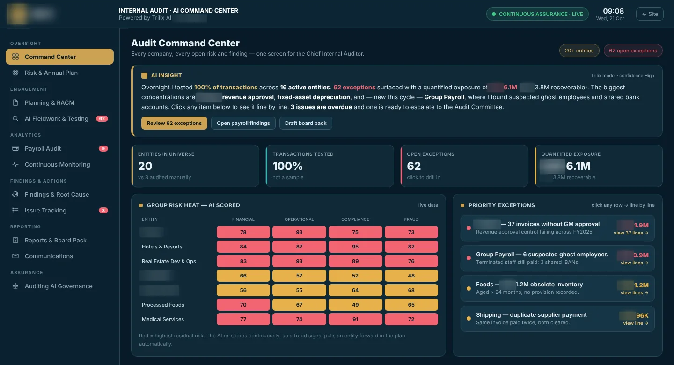Click the Risk & Annual Plan target icon

tap(15, 73)
